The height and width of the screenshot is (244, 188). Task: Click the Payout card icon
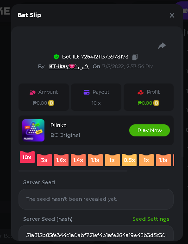[87, 92]
